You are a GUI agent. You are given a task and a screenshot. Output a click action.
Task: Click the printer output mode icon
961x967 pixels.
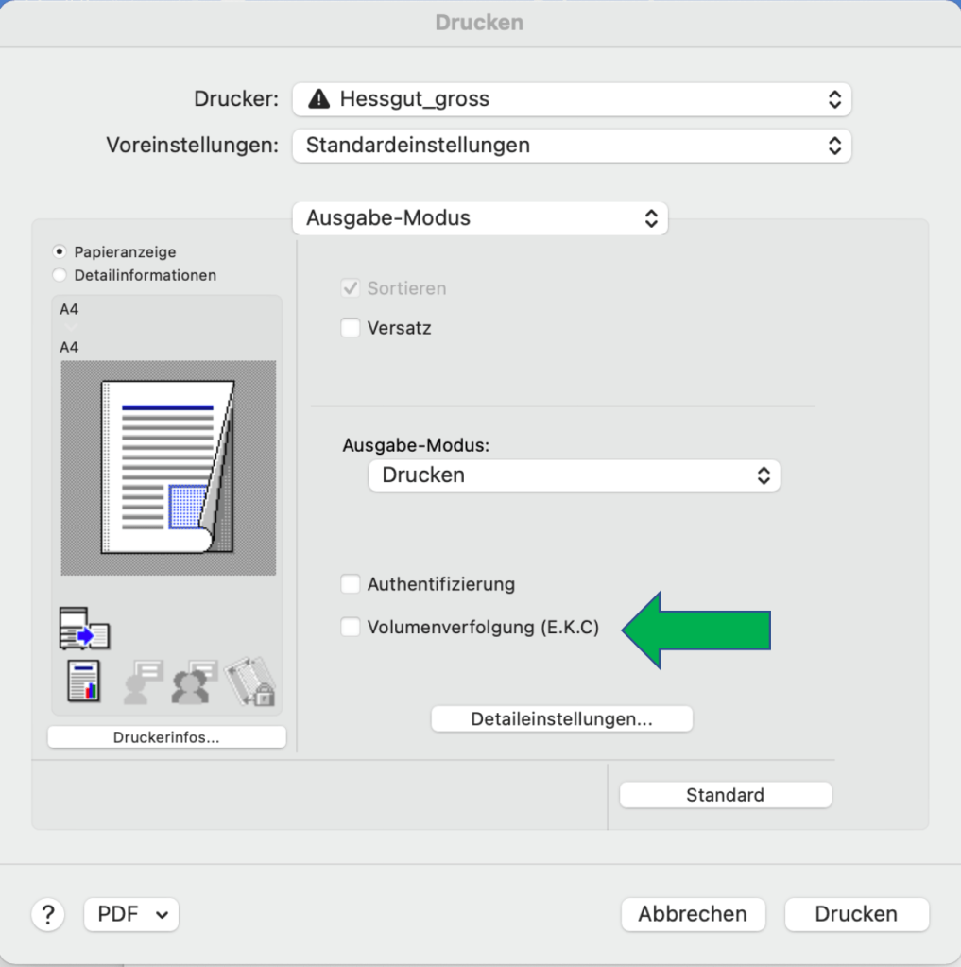point(83,629)
